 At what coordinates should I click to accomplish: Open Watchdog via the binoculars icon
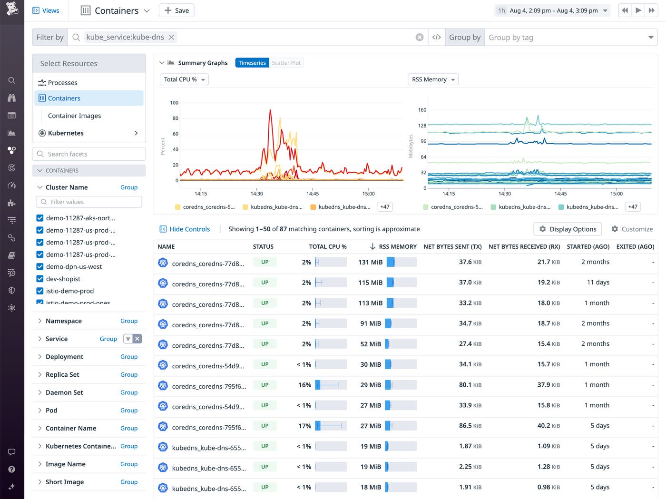pyautogui.click(x=12, y=98)
